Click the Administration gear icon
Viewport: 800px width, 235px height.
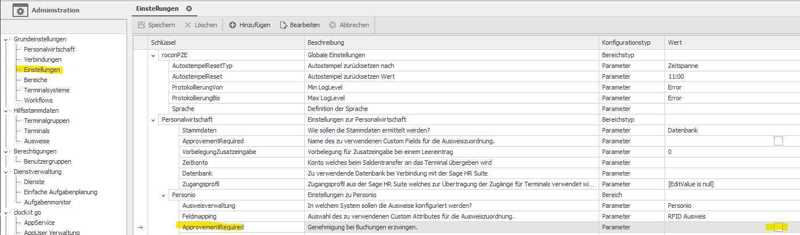click(x=20, y=10)
